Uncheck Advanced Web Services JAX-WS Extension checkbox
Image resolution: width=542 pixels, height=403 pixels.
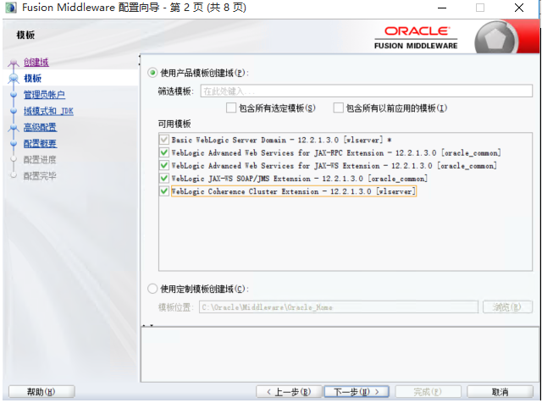click(x=164, y=166)
